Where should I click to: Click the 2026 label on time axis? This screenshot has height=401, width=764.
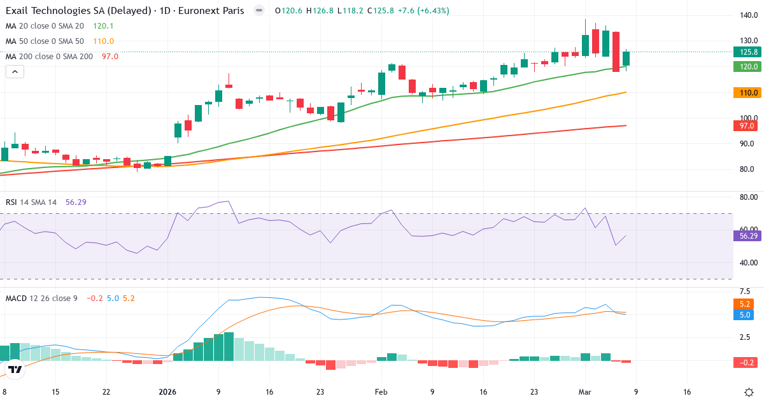click(167, 393)
